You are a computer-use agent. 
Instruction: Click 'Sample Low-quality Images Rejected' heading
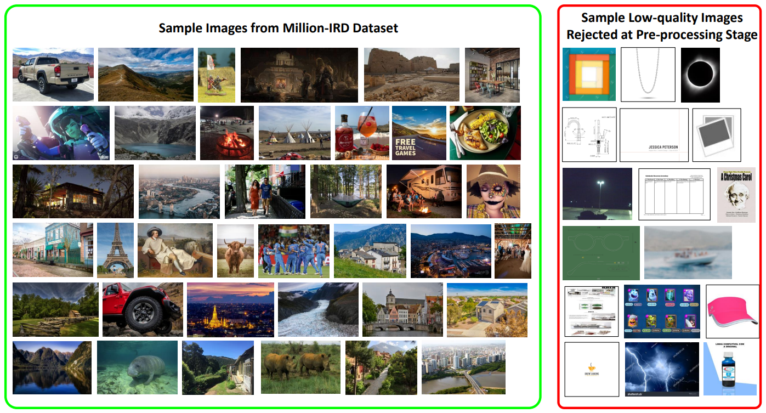pyautogui.click(x=662, y=26)
